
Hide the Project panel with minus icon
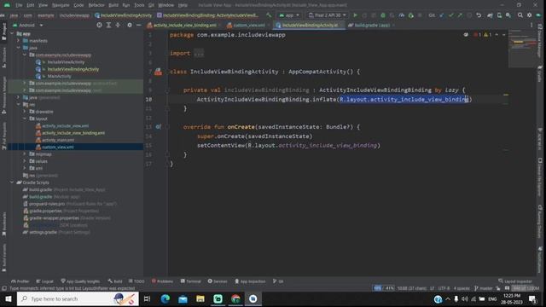tap(138, 25)
